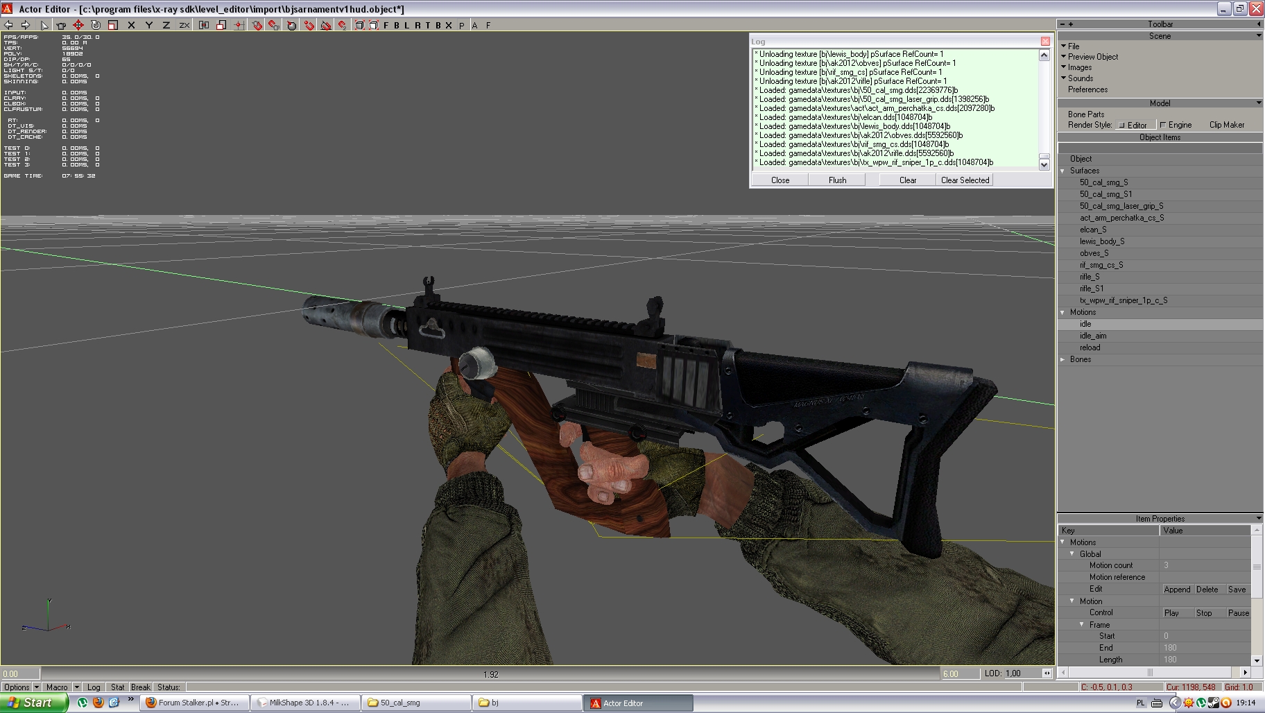
Task: Enable the Engine render style
Action: 1176,125
